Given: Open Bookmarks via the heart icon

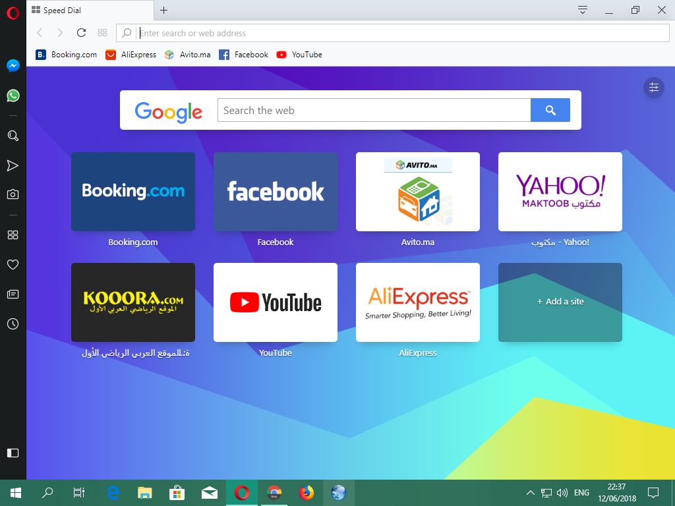Looking at the screenshot, I should point(13,265).
